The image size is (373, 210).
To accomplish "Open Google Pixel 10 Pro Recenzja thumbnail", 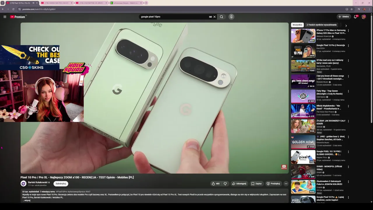I will [303, 51].
